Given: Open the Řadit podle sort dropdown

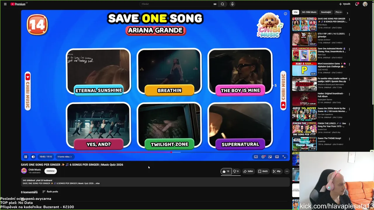Looking at the screenshot, I should click(50, 192).
